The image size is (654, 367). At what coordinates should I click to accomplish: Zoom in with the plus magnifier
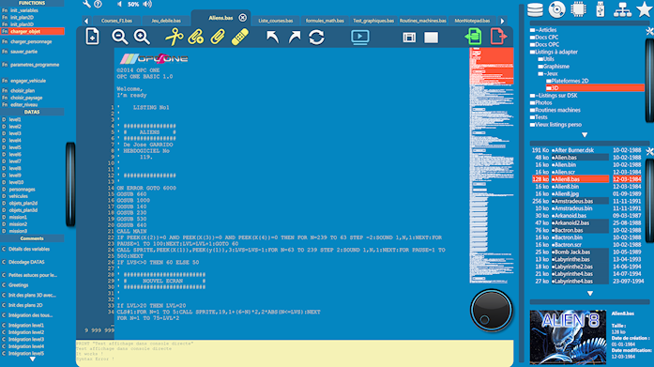pos(142,38)
